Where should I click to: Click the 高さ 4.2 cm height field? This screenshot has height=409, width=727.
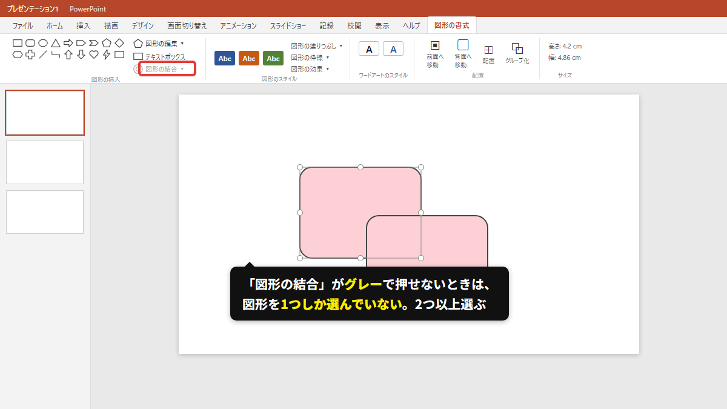pyautogui.click(x=565, y=46)
